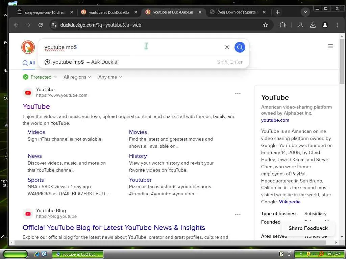Open the browser downloads icon

point(313,25)
